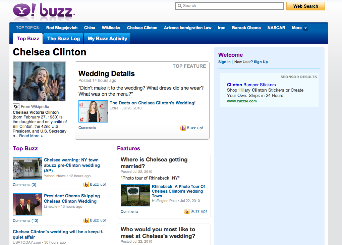342x245 pixels.
Task: Click 'Where is Chelsea getting married?' heading
Action: tap(154, 163)
